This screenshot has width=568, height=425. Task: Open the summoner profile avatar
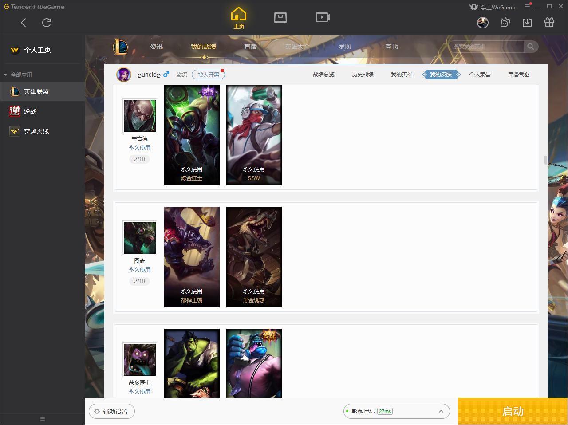pyautogui.click(x=124, y=75)
